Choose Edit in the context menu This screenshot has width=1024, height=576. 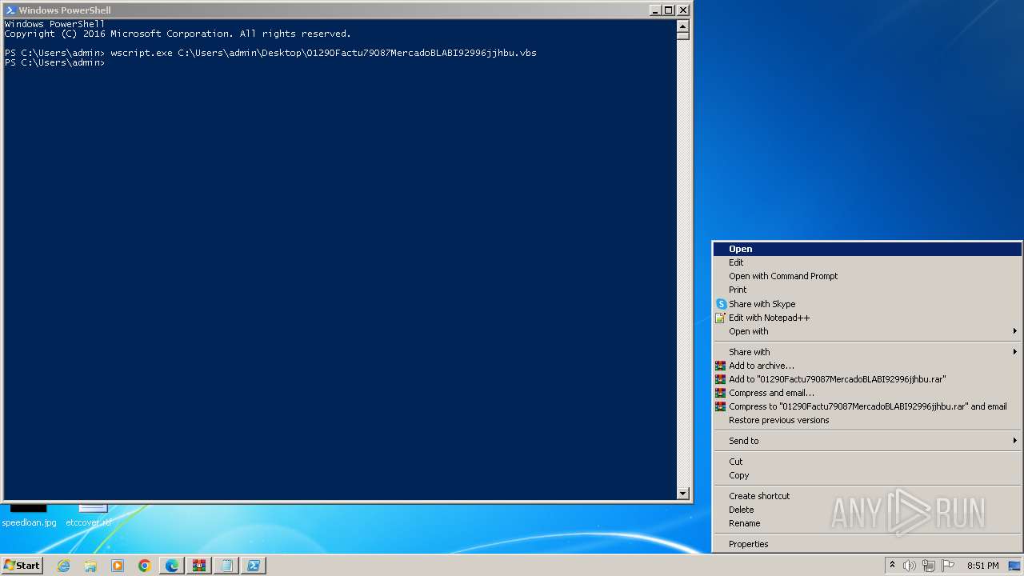[x=867, y=262]
